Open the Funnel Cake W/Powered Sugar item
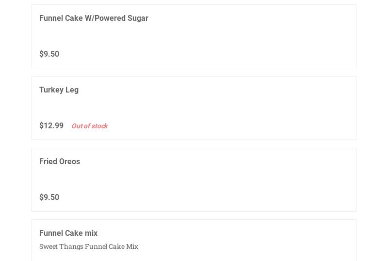 94,18
